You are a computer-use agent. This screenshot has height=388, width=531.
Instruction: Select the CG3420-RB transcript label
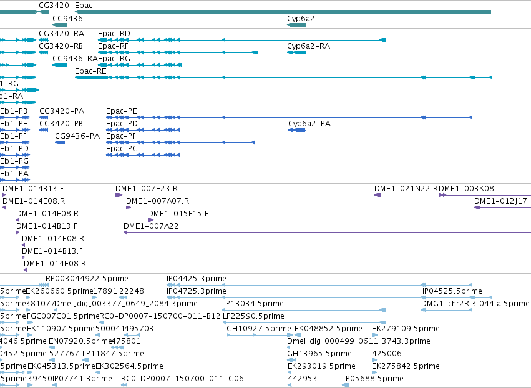[x=61, y=46]
